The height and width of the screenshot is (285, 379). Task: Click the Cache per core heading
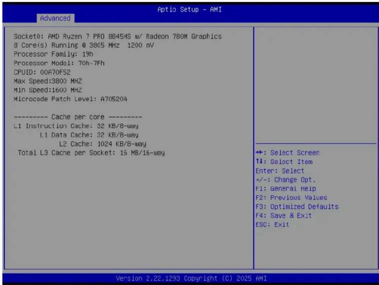78,117
